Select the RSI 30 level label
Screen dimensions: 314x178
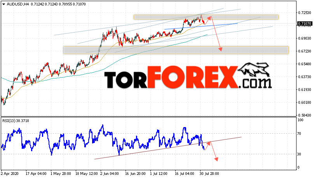point(299,154)
